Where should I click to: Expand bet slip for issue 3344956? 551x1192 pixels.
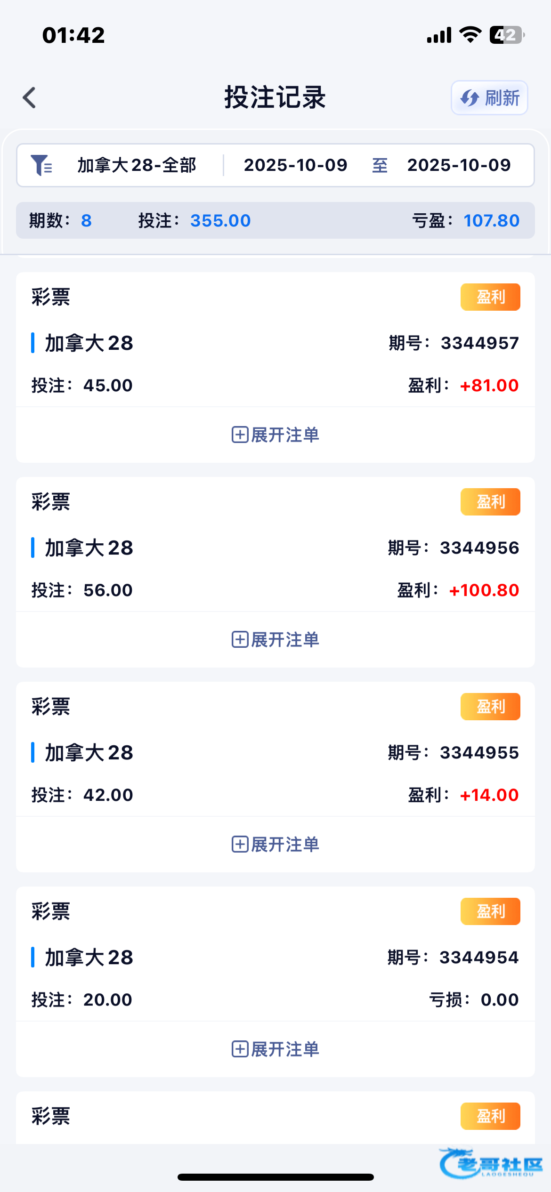(275, 639)
